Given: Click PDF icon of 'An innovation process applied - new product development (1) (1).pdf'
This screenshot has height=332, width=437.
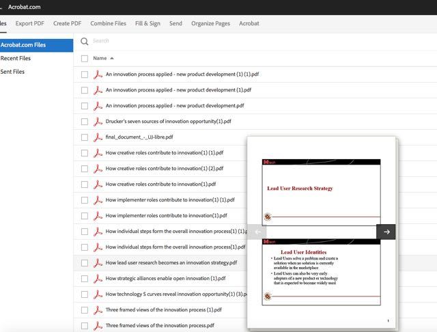Looking at the screenshot, I should pyautogui.click(x=98, y=74).
